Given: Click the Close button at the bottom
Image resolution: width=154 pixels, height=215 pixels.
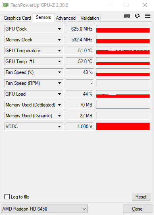Looking at the screenshot, I should coord(137,209).
